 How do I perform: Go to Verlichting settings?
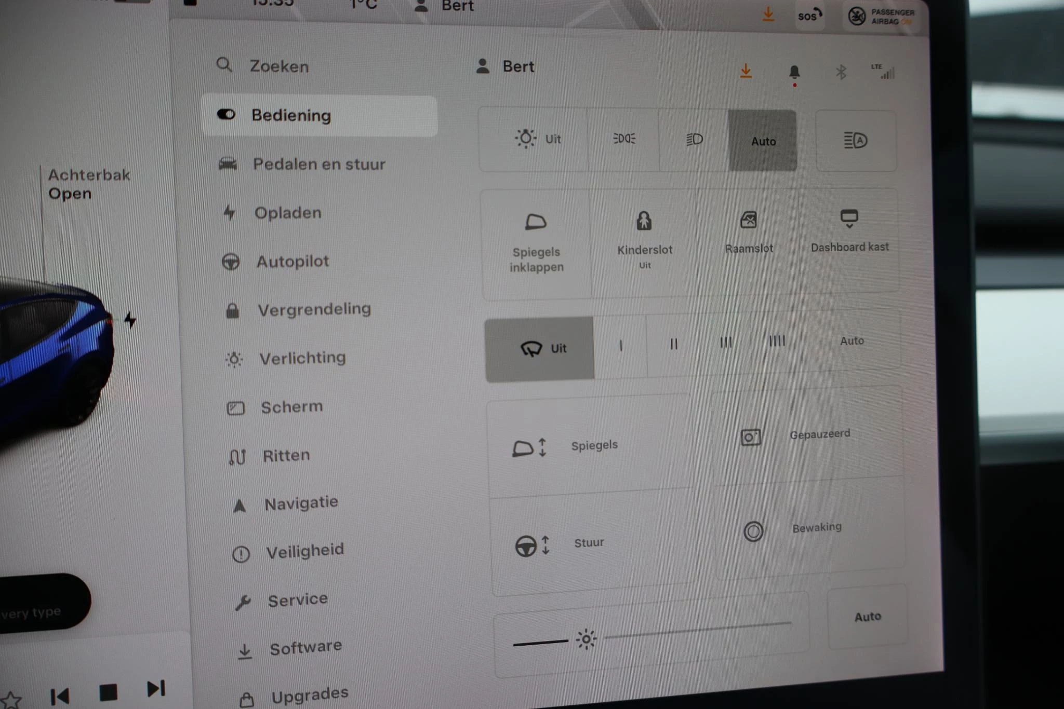pos(302,358)
